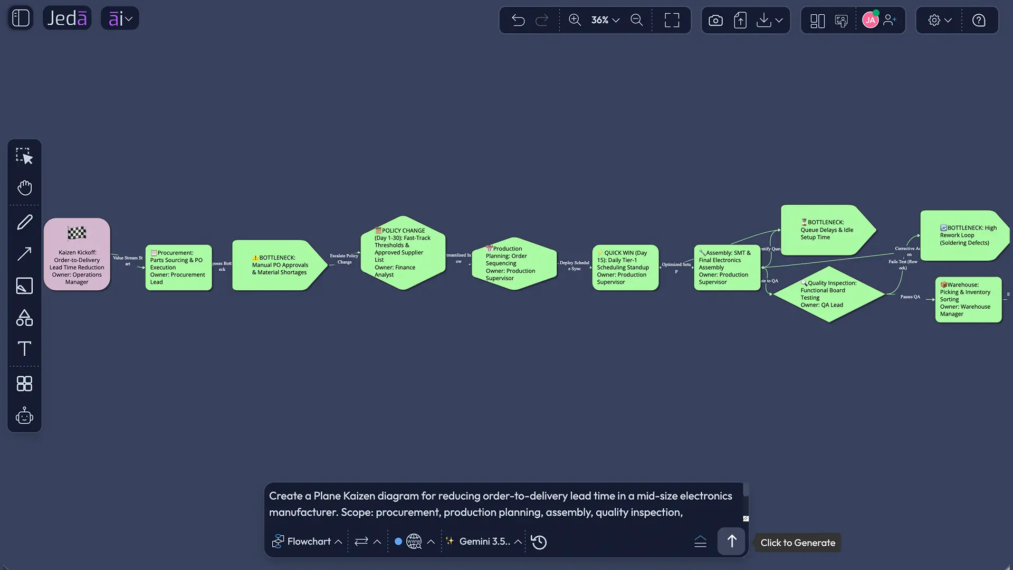Select the sticky note tool

coord(24,286)
